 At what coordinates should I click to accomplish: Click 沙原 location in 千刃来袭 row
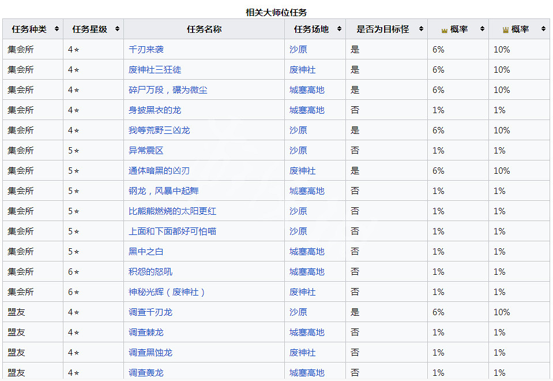point(298,50)
